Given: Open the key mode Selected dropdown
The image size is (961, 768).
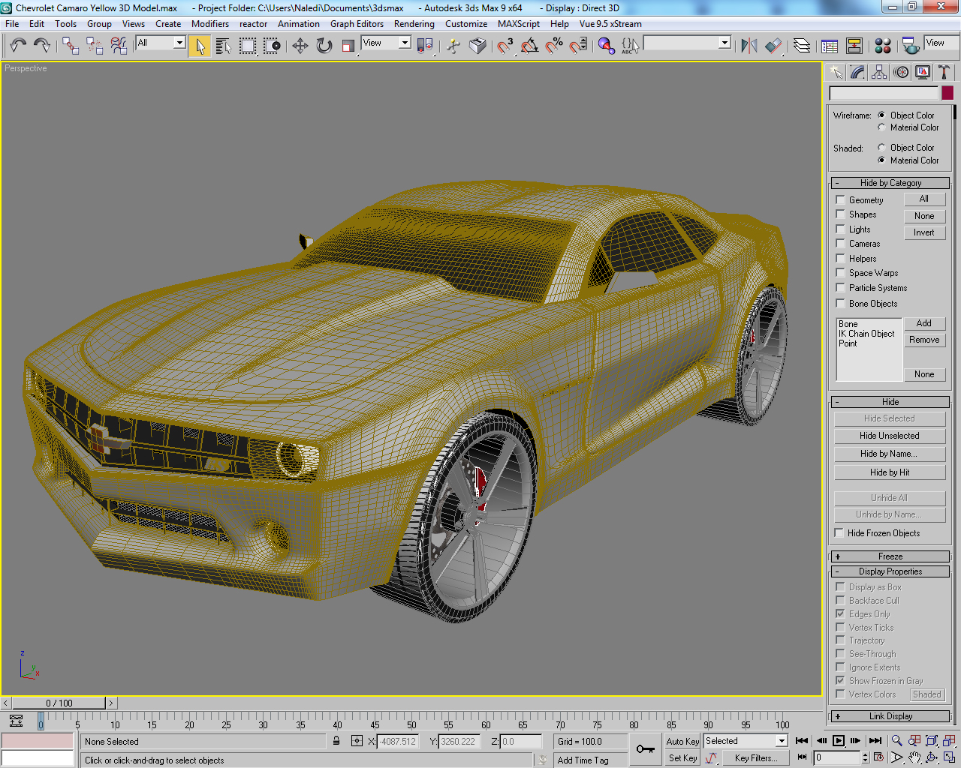Looking at the screenshot, I should tap(782, 741).
